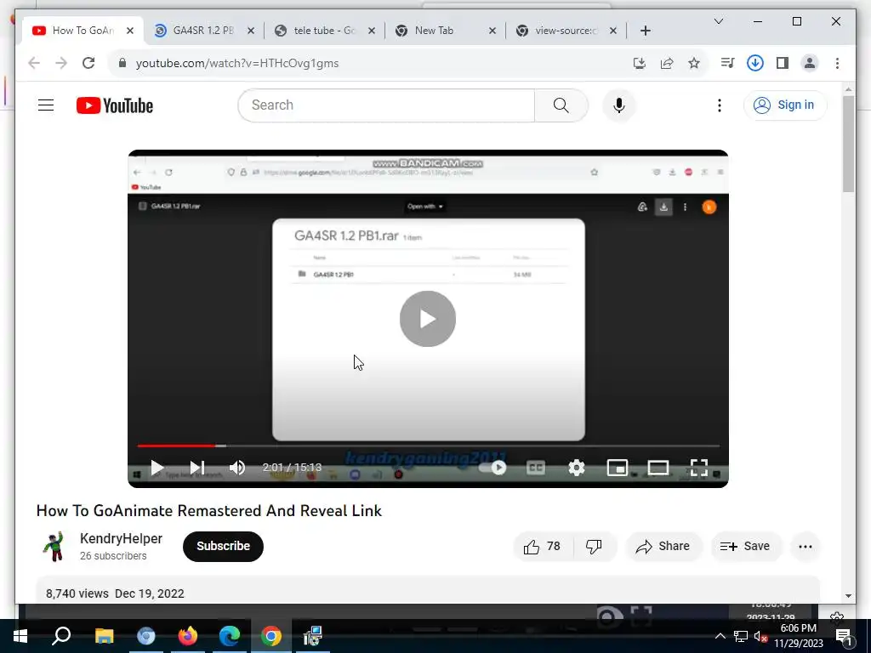Image resolution: width=871 pixels, height=653 pixels.
Task: Share this page from address bar
Action: click(667, 63)
